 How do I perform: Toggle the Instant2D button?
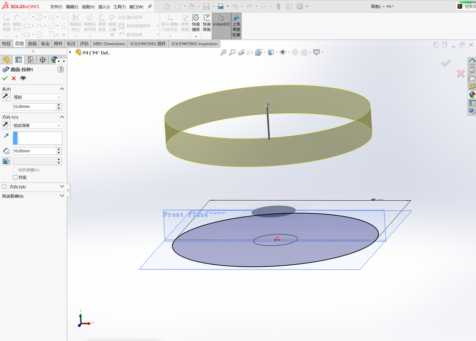click(x=221, y=26)
